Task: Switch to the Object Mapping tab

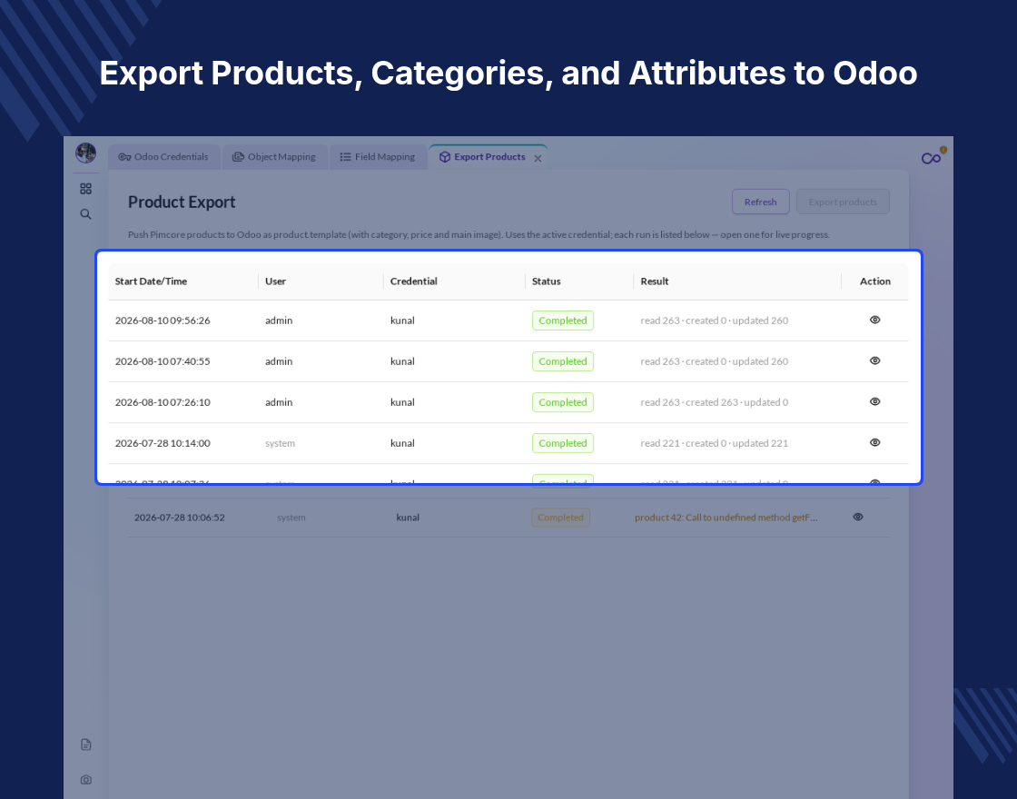Action: tap(274, 157)
